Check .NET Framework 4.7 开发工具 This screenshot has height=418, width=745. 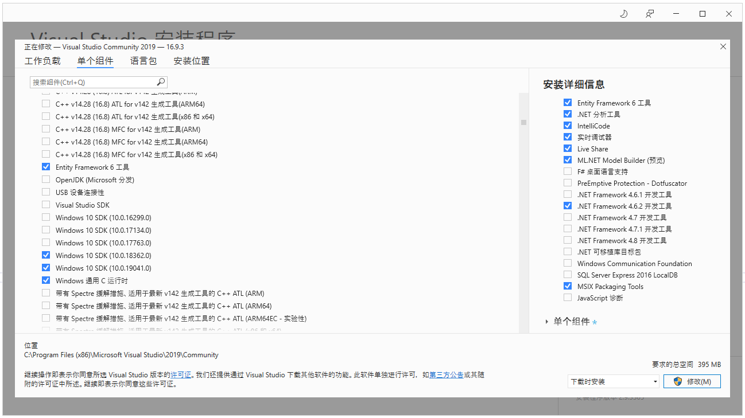click(x=568, y=217)
